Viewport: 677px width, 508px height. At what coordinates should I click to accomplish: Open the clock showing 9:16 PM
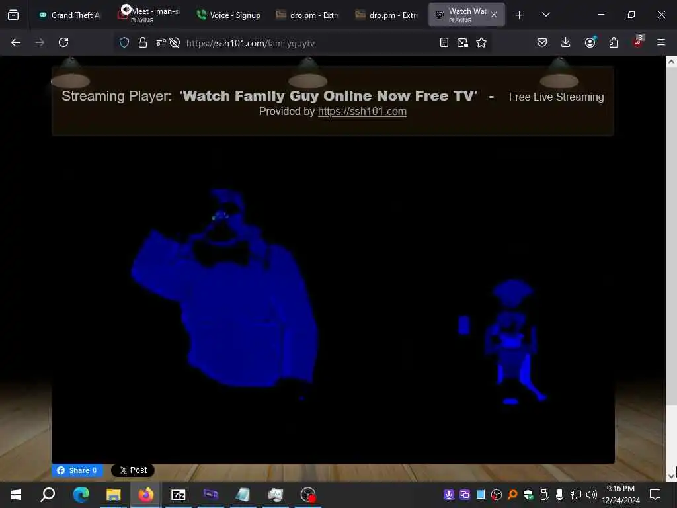click(x=621, y=495)
